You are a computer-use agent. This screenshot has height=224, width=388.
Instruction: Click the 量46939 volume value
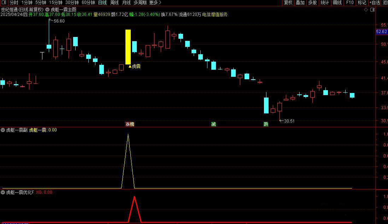click(x=101, y=14)
